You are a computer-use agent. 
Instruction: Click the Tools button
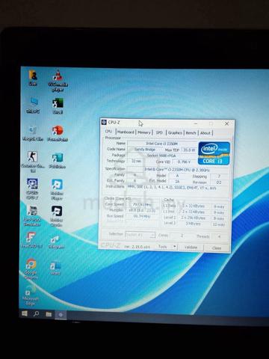click(x=163, y=247)
